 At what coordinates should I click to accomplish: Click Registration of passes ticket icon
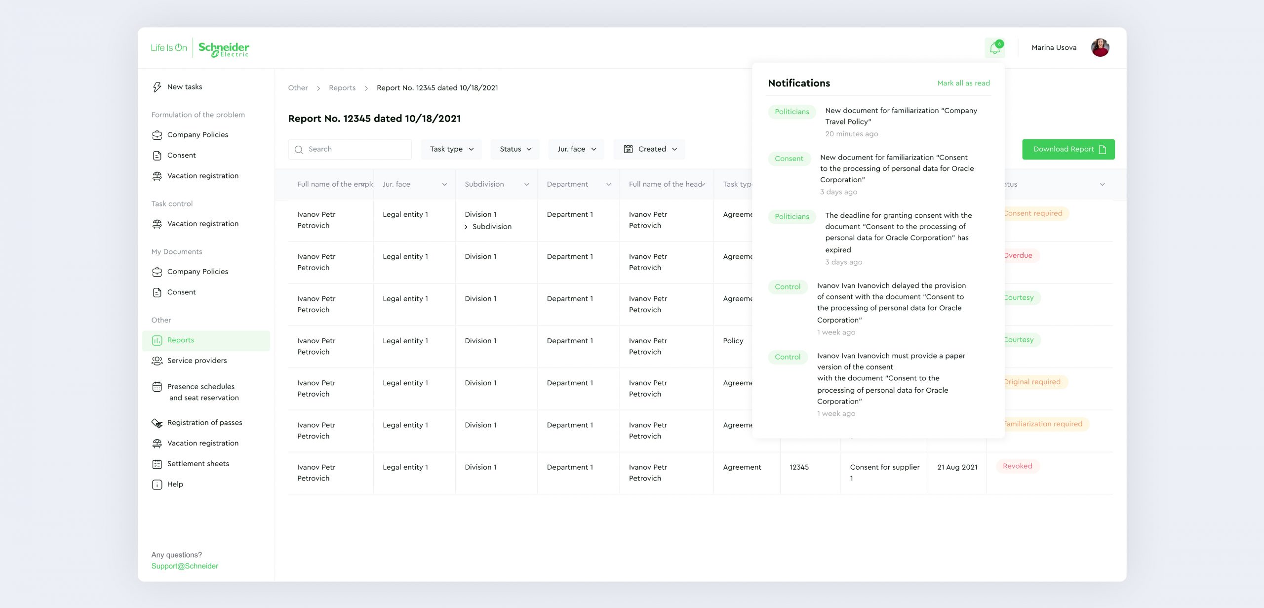[157, 423]
